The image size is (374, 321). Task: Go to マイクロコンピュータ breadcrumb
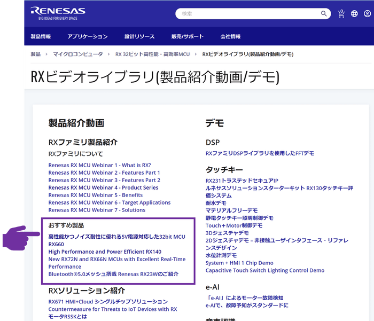pyautogui.click(x=78, y=54)
